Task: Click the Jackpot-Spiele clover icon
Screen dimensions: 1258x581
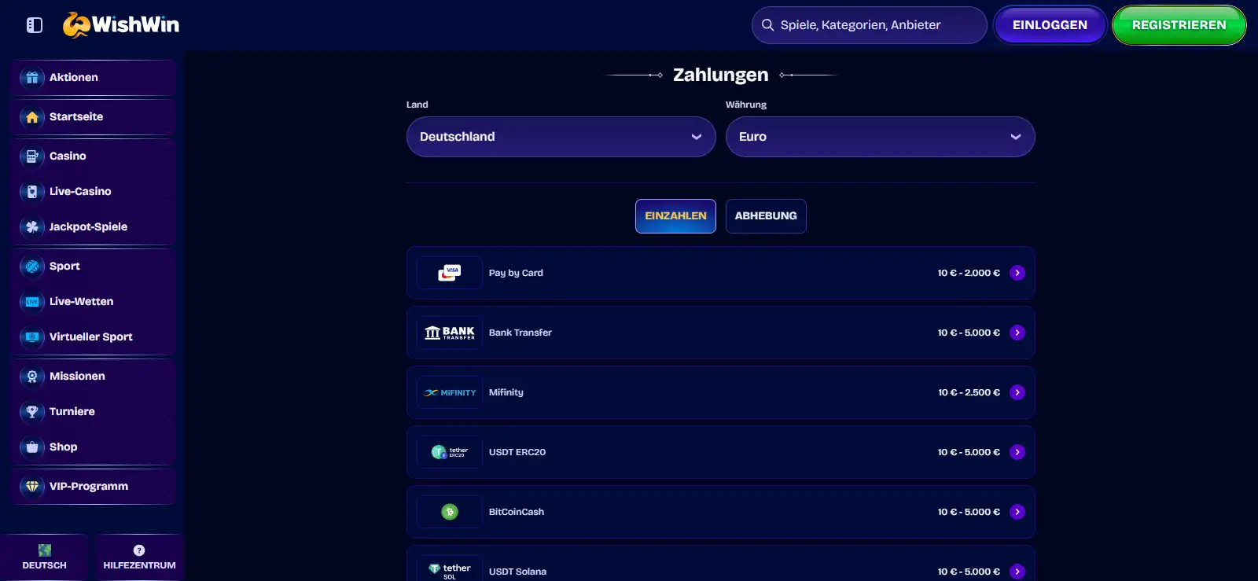Action: tap(32, 226)
